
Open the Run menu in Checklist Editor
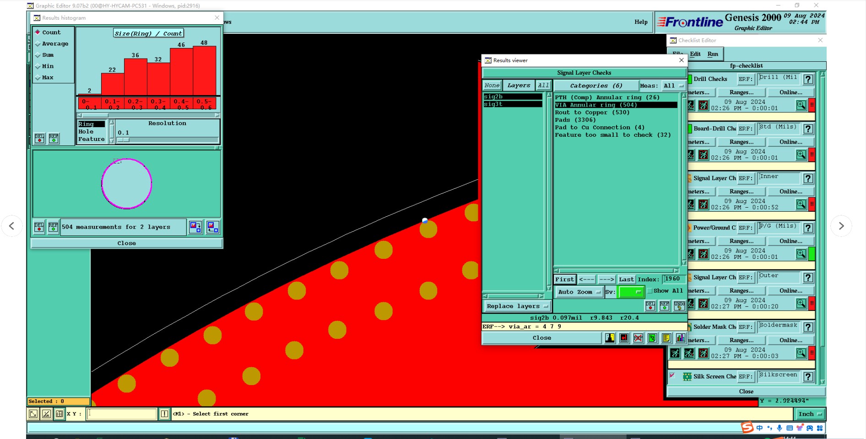pos(713,54)
